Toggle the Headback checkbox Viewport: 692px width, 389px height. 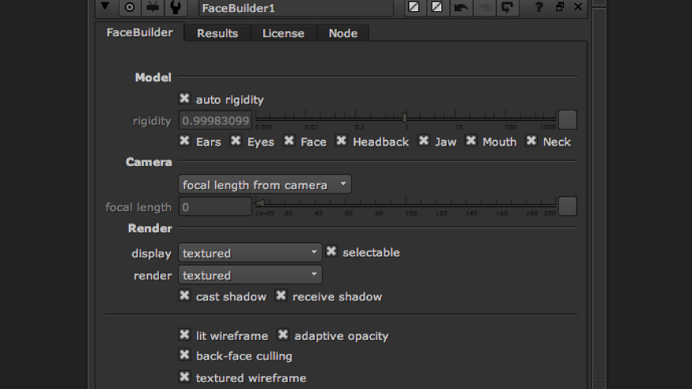coord(341,141)
